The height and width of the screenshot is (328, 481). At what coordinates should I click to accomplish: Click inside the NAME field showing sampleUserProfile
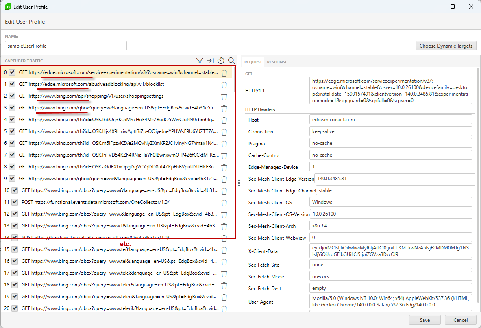coord(65,46)
